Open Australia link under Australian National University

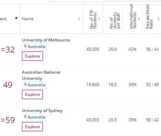[36, 85]
